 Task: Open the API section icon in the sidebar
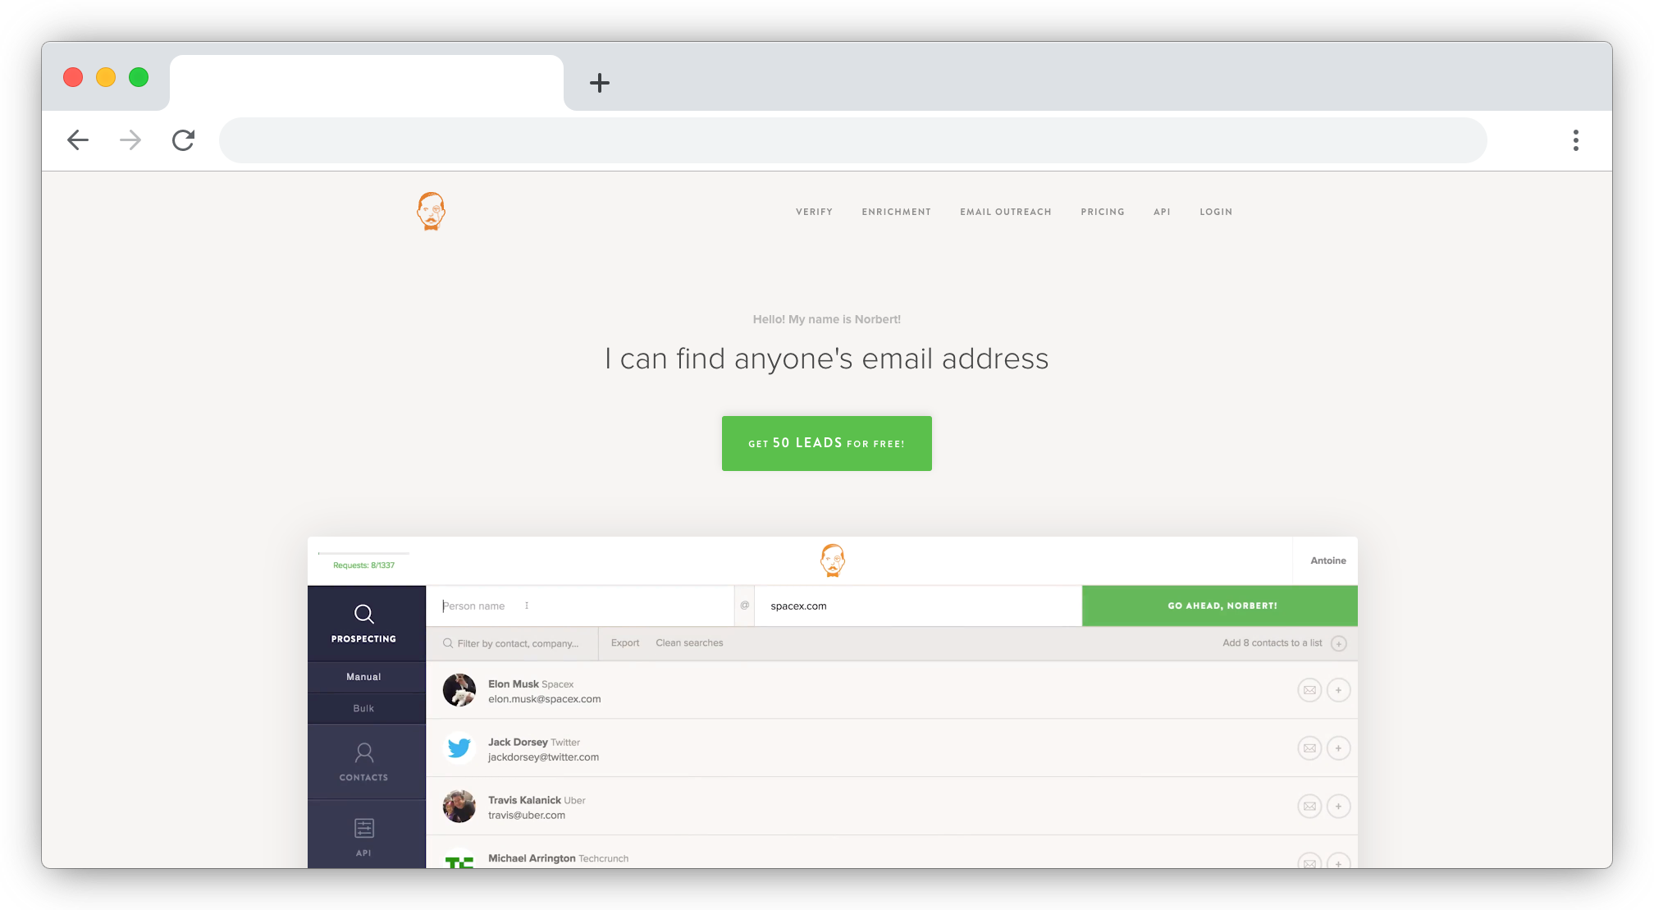tap(364, 828)
